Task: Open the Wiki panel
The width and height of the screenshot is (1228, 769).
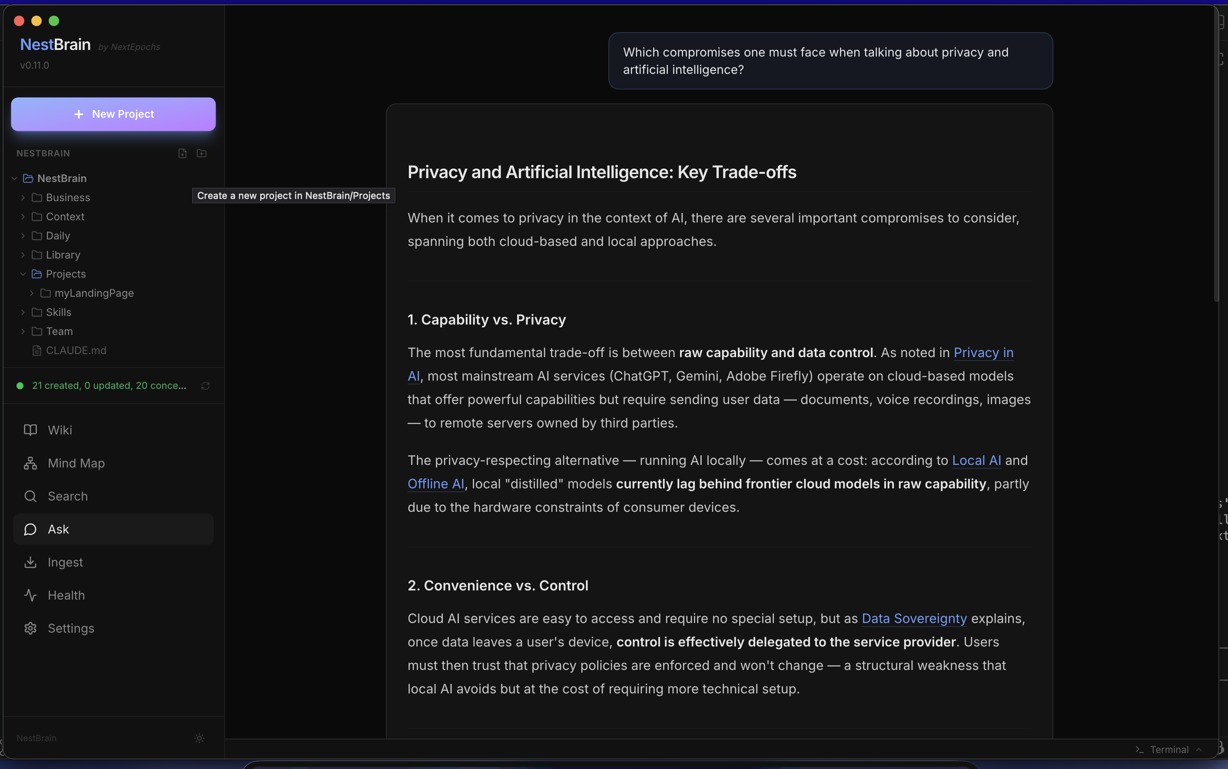Action: point(60,430)
